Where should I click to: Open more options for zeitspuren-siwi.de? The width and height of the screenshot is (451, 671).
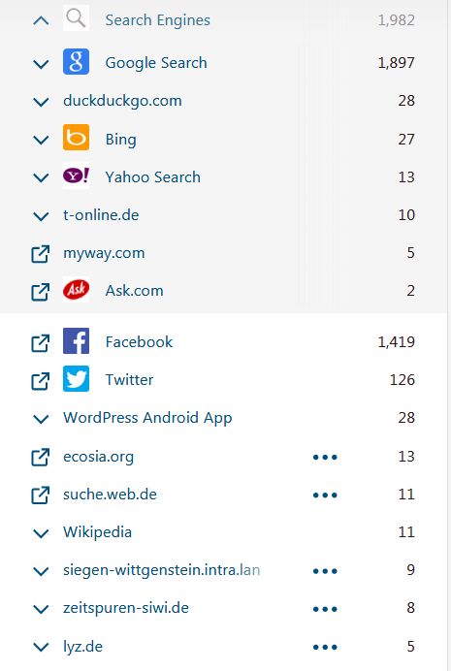point(325,609)
